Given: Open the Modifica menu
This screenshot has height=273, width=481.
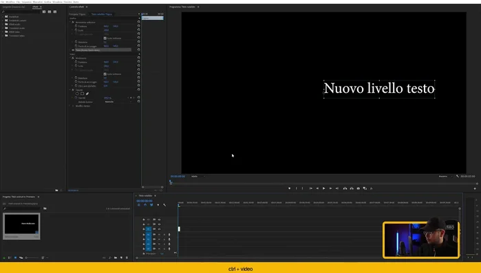Looking at the screenshot, I should point(10,2).
